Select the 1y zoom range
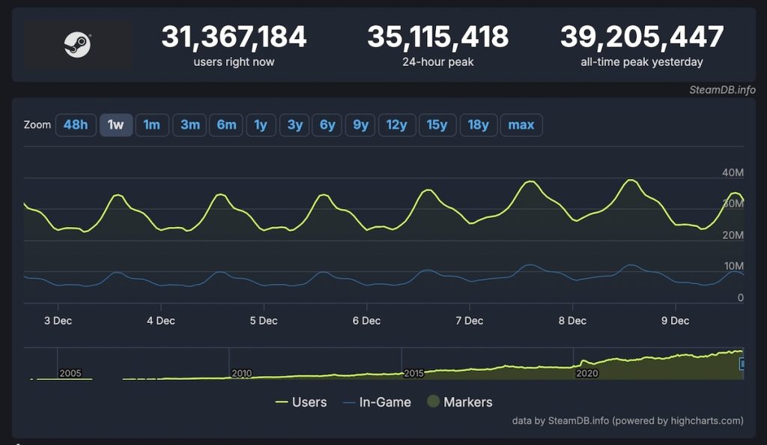The image size is (767, 445). 261,124
